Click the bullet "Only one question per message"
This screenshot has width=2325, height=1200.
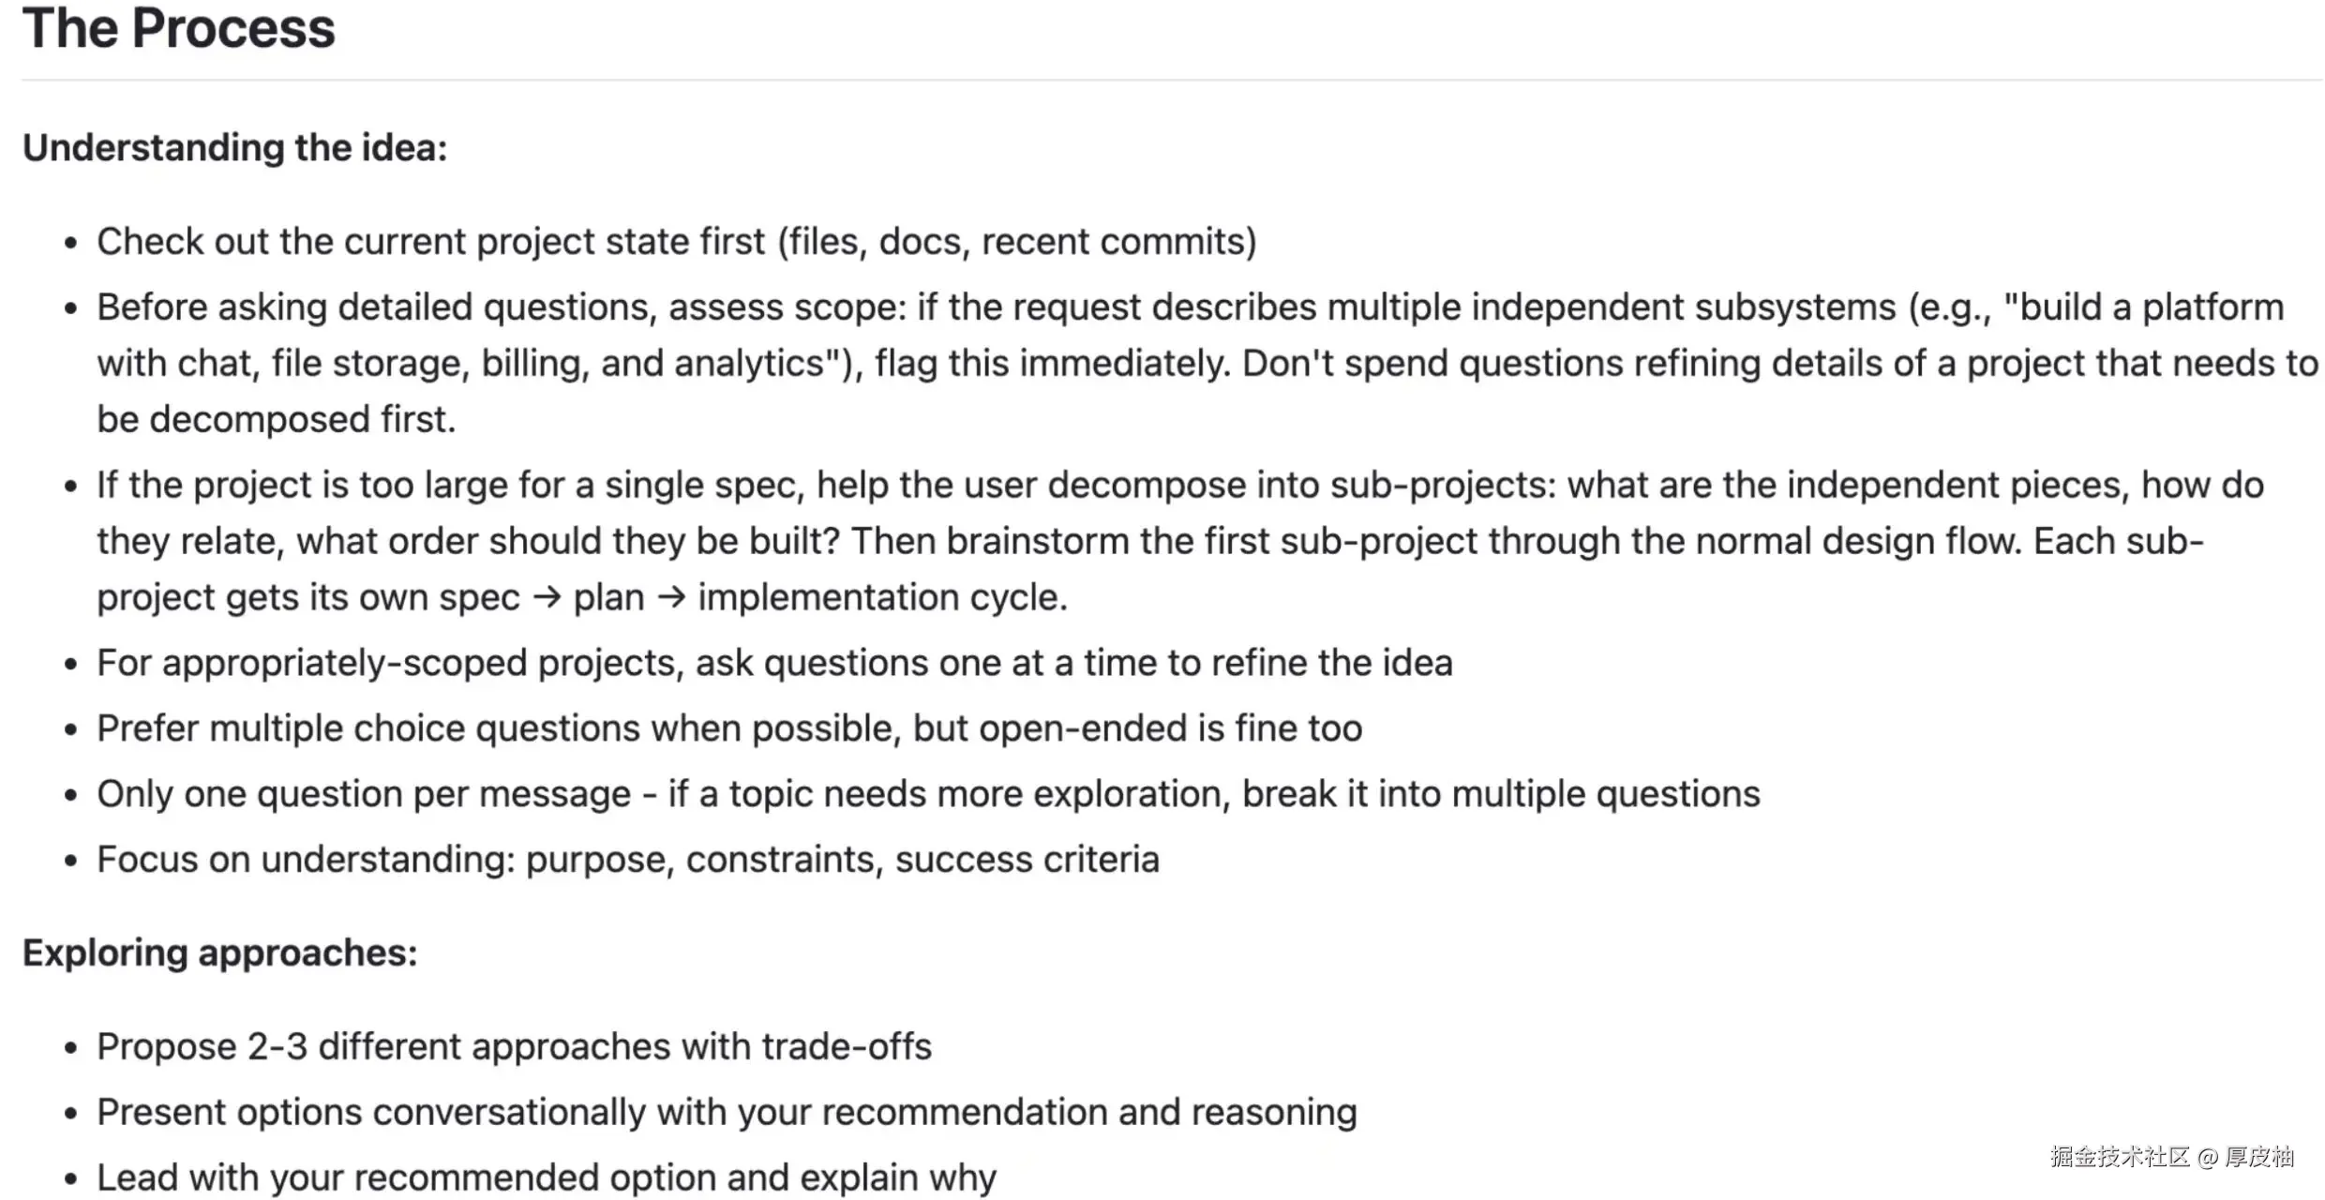[928, 795]
